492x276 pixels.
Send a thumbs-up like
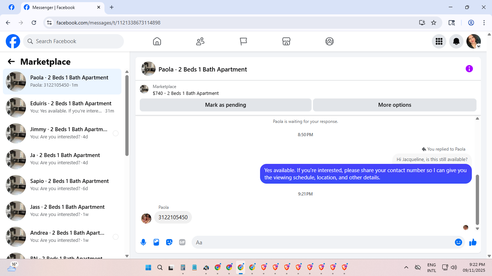pyautogui.click(x=473, y=242)
